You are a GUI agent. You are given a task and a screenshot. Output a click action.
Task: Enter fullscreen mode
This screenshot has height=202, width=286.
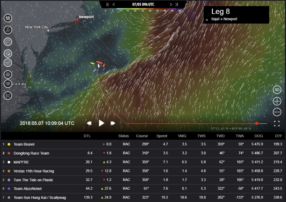(x=277, y=123)
